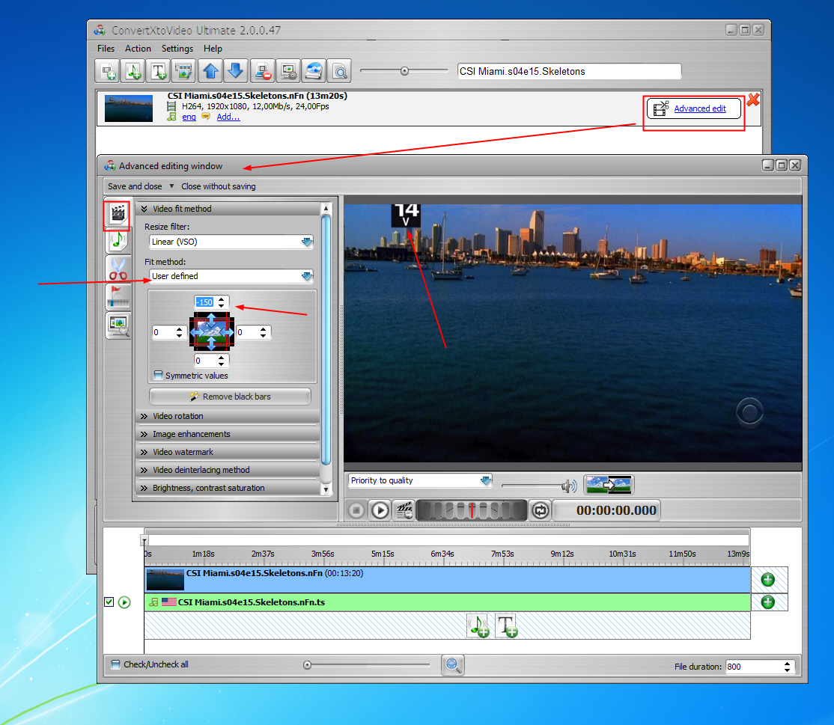Expand the Video watermark section
This screenshot has width=834, height=725.
(x=228, y=453)
